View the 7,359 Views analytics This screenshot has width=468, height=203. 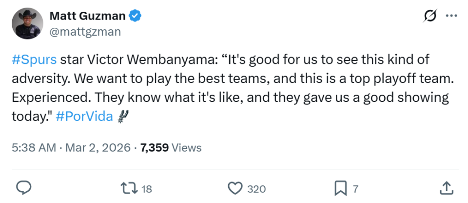coord(171,147)
